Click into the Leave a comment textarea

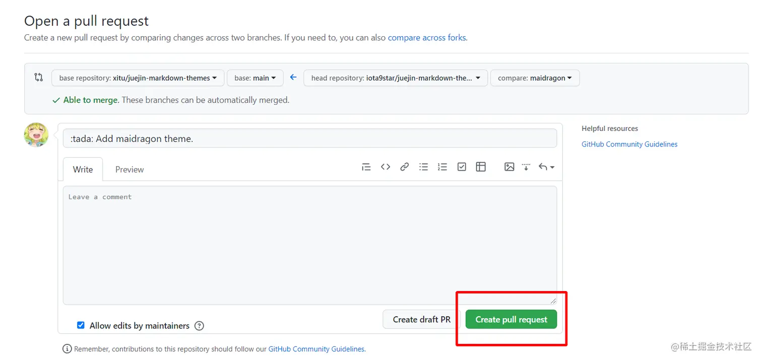point(310,245)
